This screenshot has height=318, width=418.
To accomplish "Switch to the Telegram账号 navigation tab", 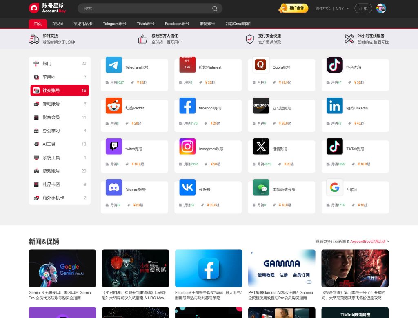I will point(114,24).
